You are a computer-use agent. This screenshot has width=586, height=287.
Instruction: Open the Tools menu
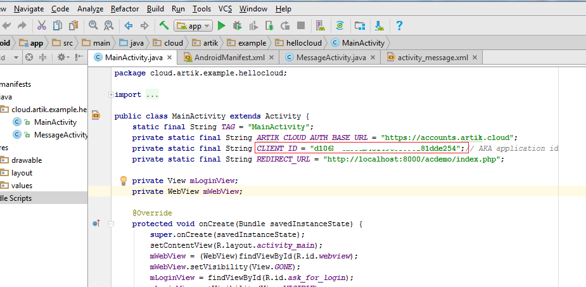(201, 9)
